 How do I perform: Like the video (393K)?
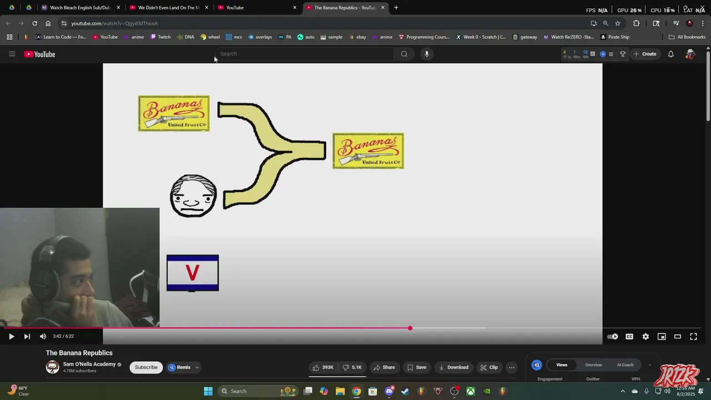click(323, 367)
